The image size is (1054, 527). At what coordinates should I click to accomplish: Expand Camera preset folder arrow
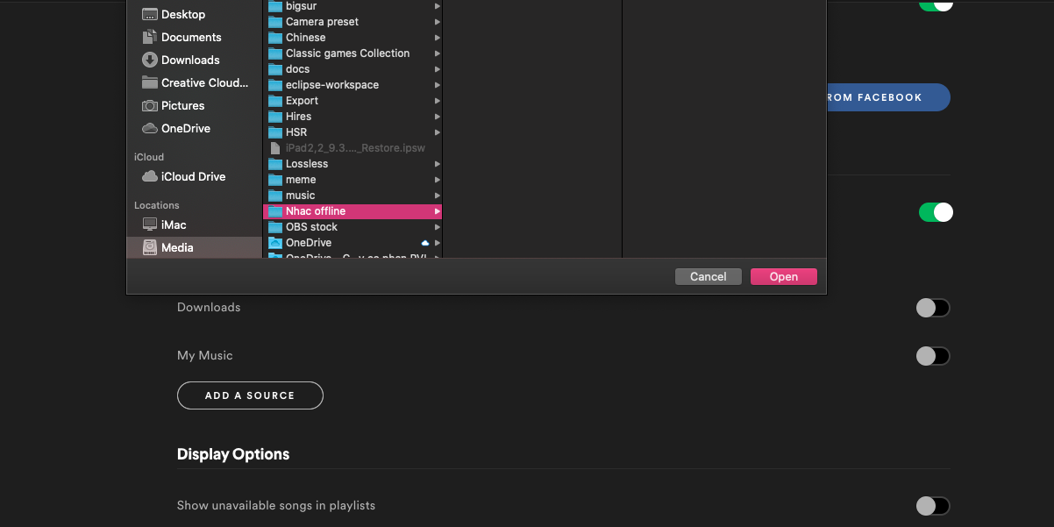[437, 22]
